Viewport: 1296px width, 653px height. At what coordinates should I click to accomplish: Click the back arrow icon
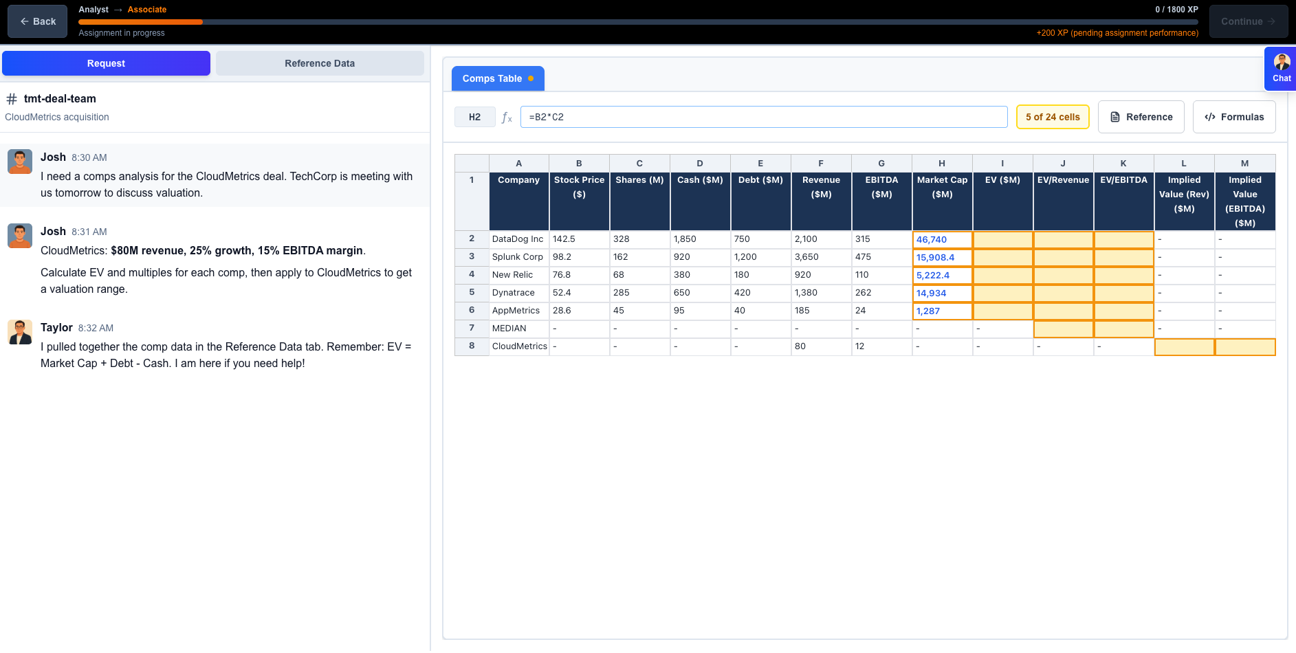(x=25, y=21)
